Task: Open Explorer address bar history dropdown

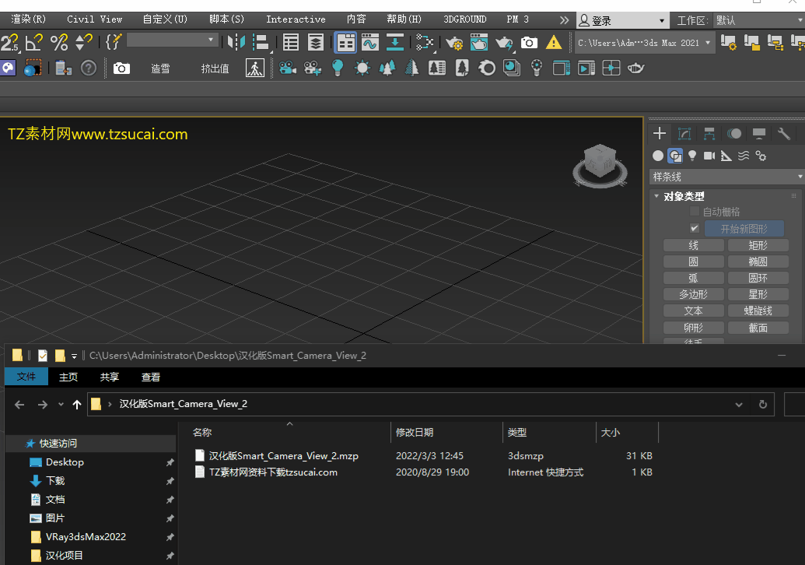Action: [x=738, y=404]
